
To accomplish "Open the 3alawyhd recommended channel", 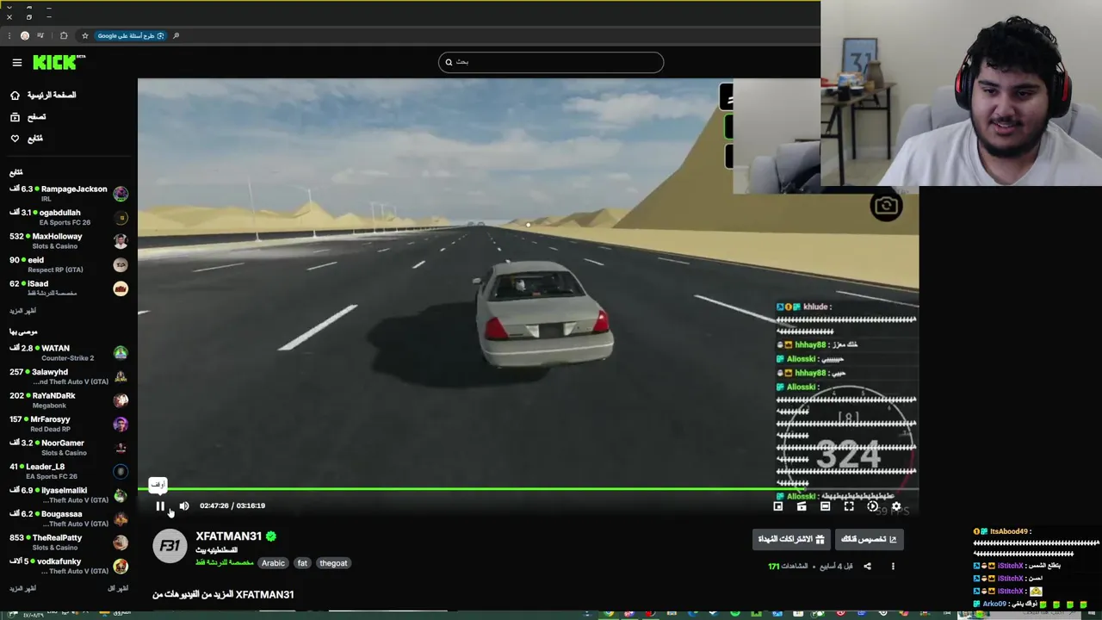I will (x=69, y=376).
